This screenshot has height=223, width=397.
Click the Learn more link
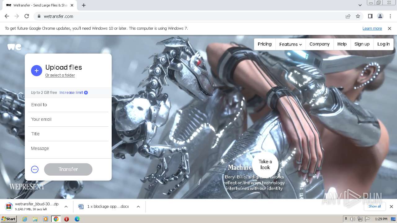pos(372,28)
